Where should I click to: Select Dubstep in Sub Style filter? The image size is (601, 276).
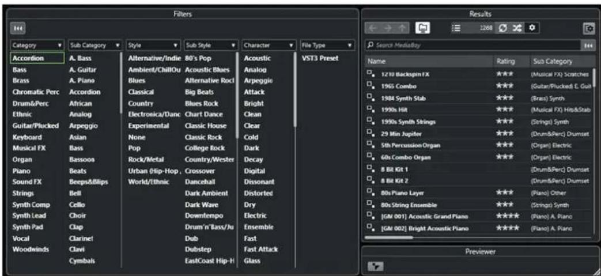tap(198, 249)
